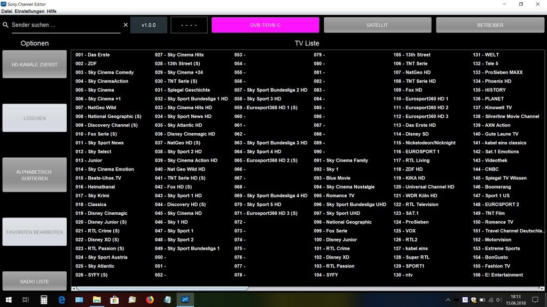Select empty slot '053 -'

tap(240, 55)
